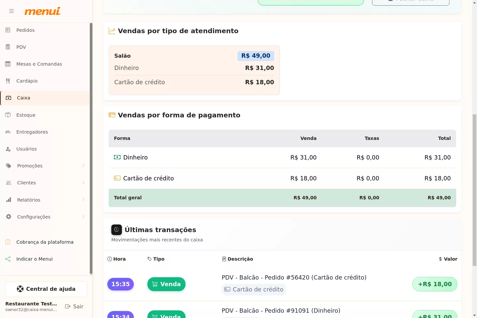Click the Venda column header
477x318 pixels.
click(x=308, y=138)
